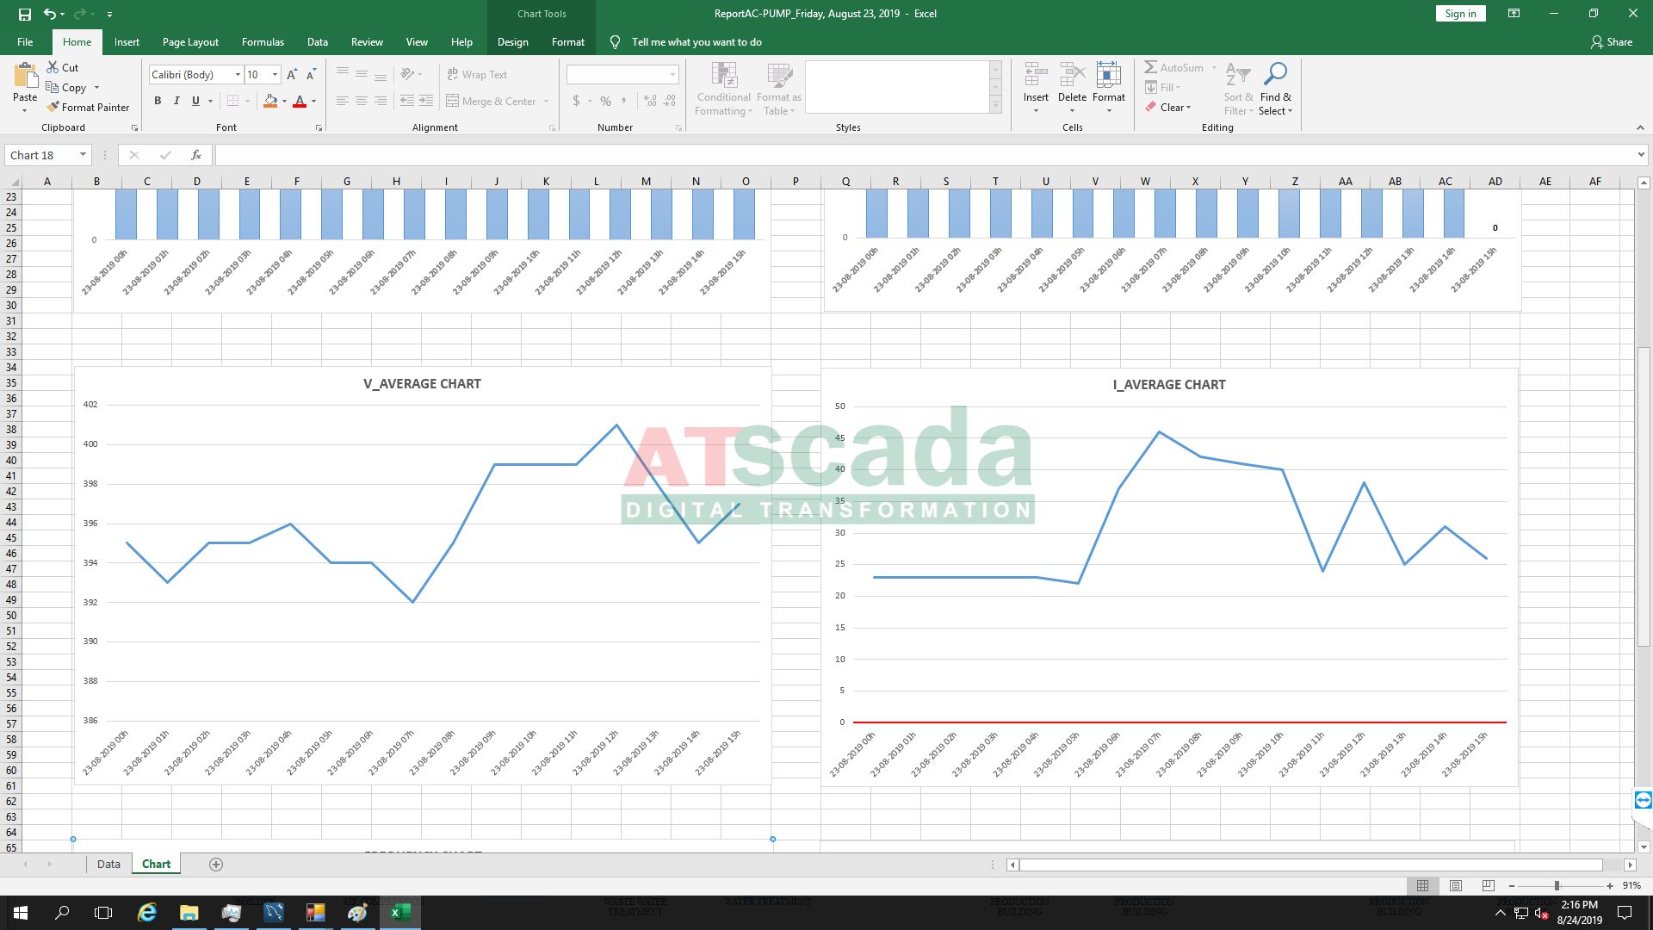Expand the Name Box dropdown

click(83, 155)
